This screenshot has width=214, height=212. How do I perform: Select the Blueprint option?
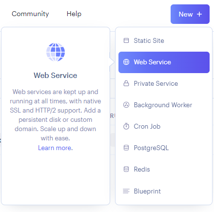[164, 191]
